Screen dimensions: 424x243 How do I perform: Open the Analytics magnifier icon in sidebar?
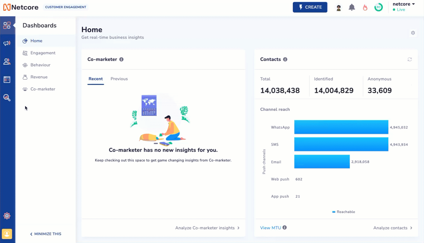7,97
